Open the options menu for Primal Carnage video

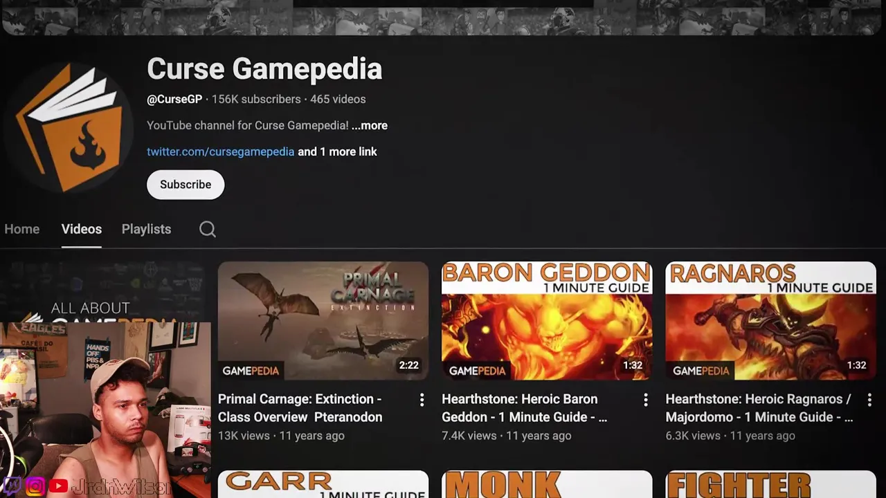tap(422, 400)
